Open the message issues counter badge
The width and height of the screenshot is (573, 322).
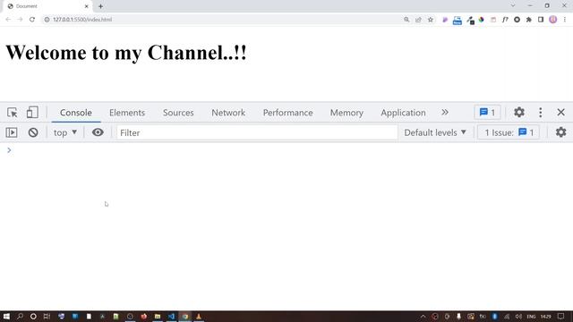487,113
